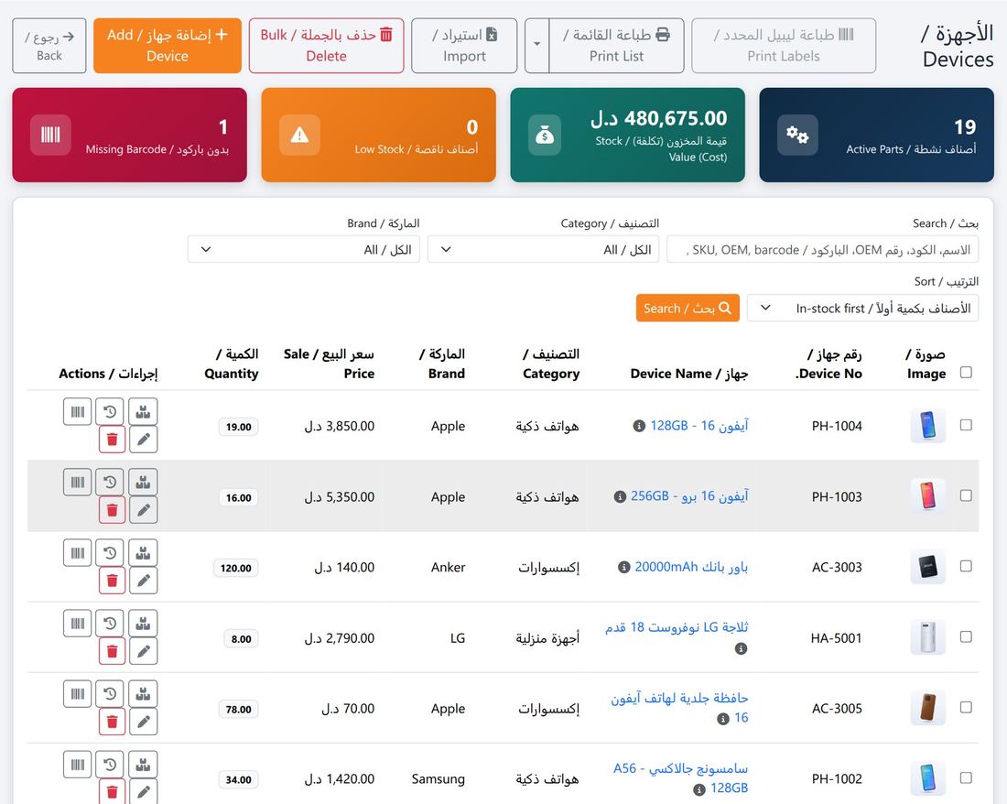Toggle select-all checkbox in table header
The image size is (1007, 804).
pyautogui.click(x=966, y=373)
